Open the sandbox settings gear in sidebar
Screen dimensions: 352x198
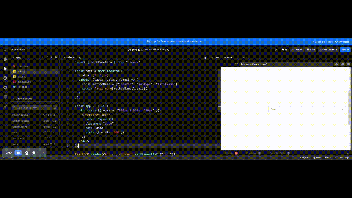click(4, 88)
